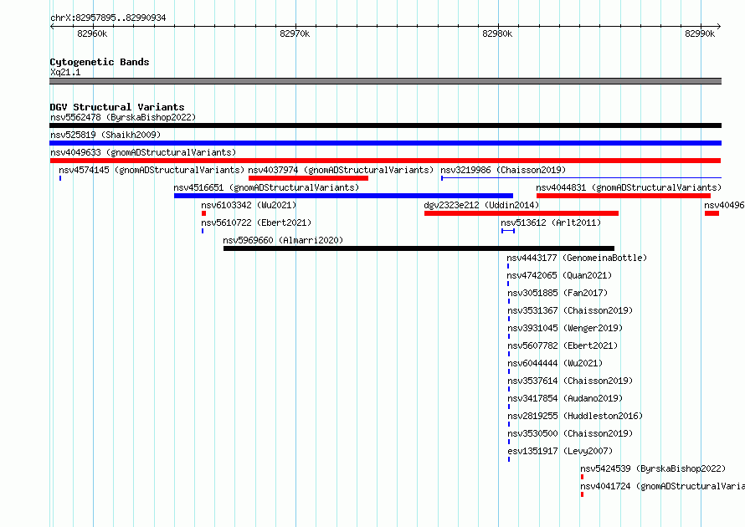Screen dimensions: 745x527
Task: Click the Cytogenetic Bands track title
Action: (x=100, y=62)
